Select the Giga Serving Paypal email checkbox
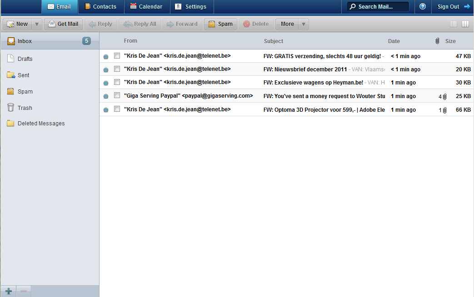 coord(117,96)
